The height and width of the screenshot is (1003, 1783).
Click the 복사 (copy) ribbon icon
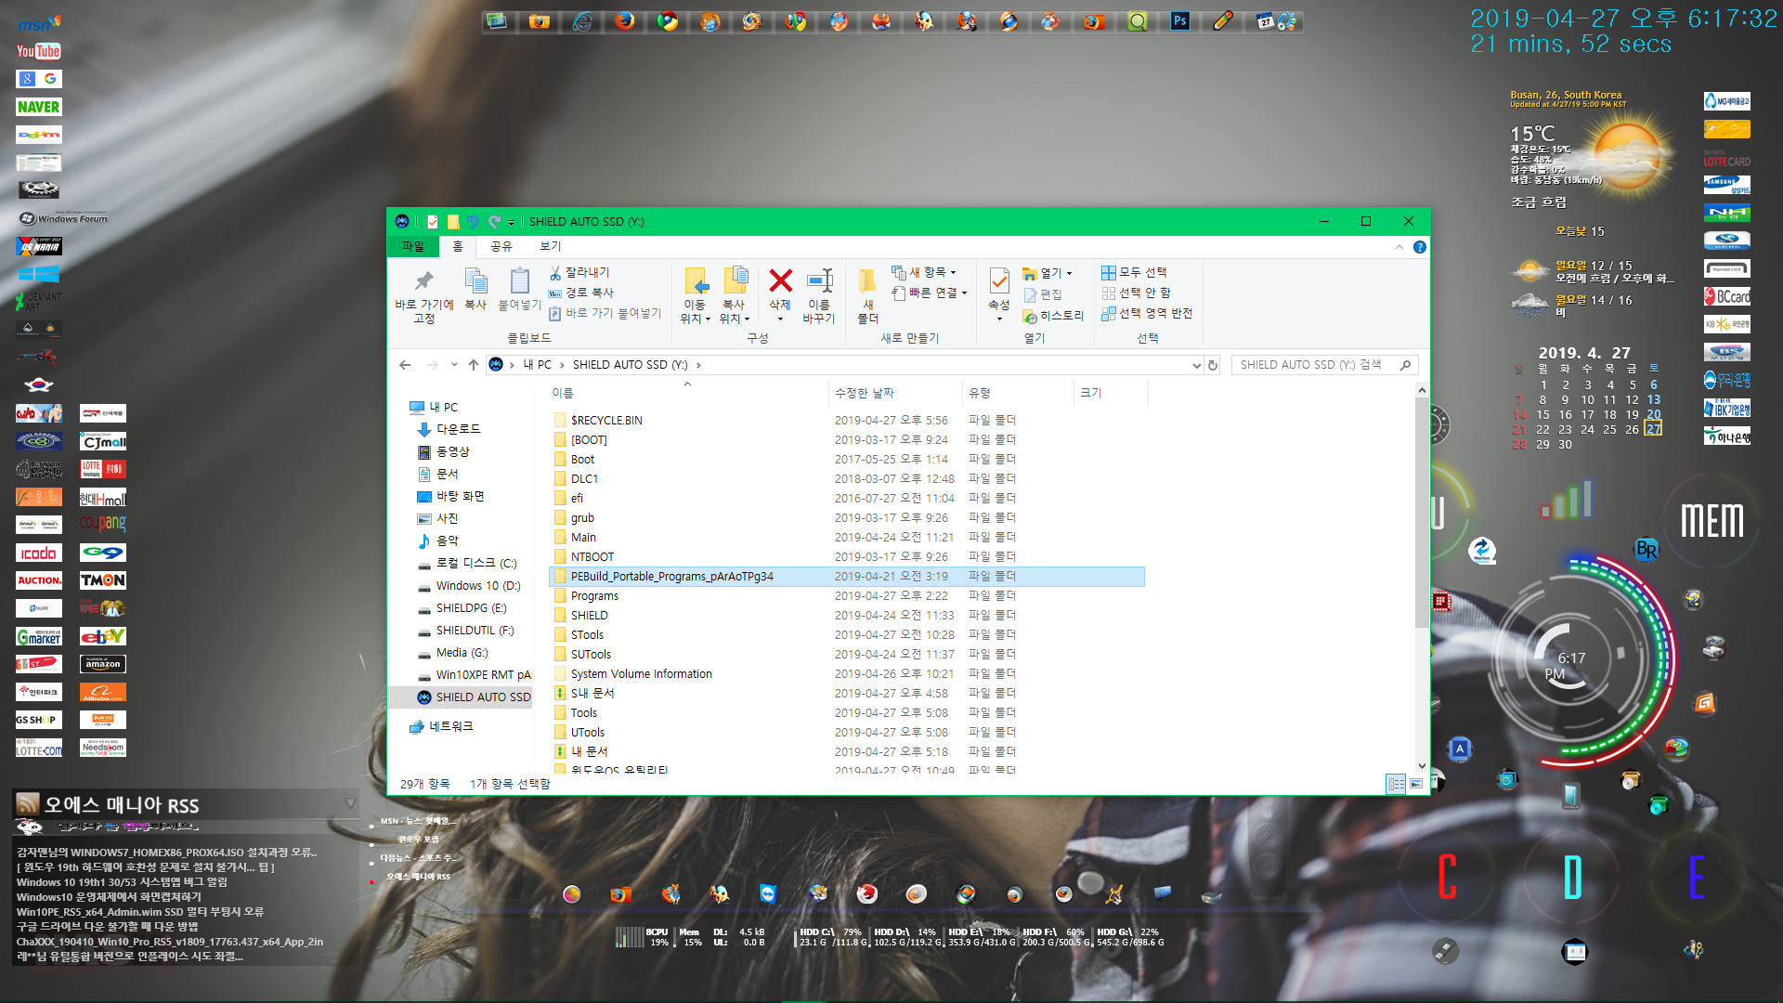click(x=475, y=281)
